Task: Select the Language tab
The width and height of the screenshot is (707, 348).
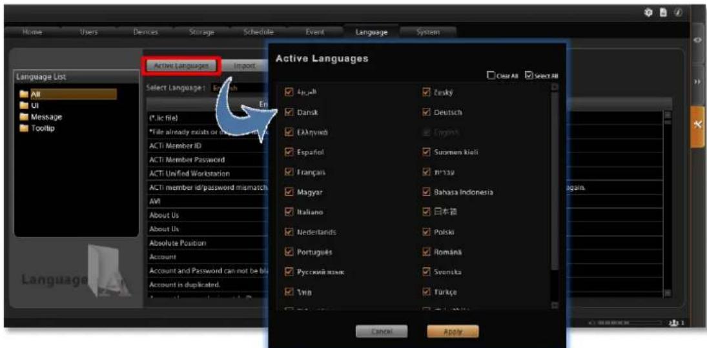Action: [371, 32]
